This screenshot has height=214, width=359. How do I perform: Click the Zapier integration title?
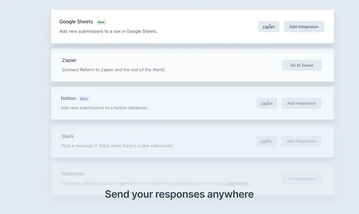pyautogui.click(x=69, y=60)
